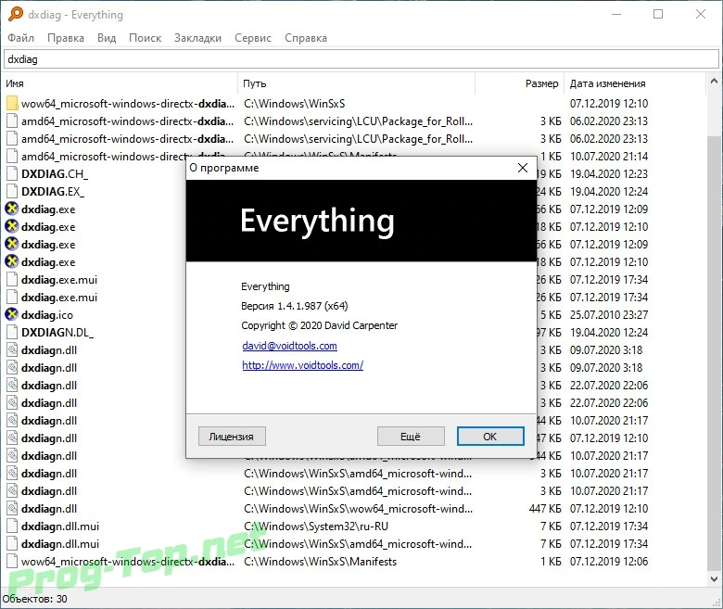Image resolution: width=723 pixels, height=609 pixels.
Task: Open the Закладки menu
Action: (x=197, y=38)
